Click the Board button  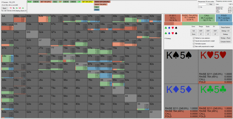(4, 8)
